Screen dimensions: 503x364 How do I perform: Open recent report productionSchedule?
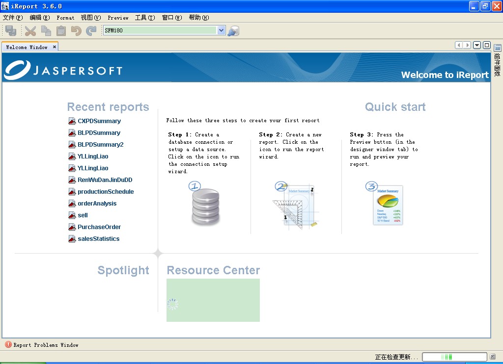pos(106,192)
